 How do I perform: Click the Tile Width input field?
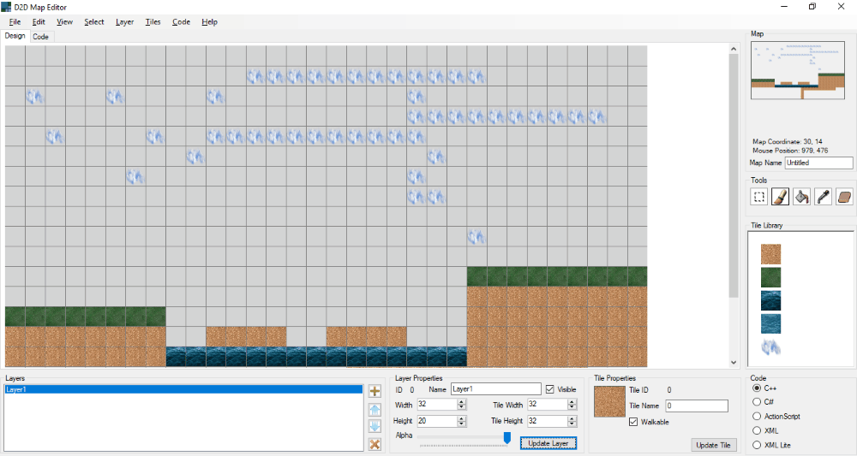click(x=548, y=404)
